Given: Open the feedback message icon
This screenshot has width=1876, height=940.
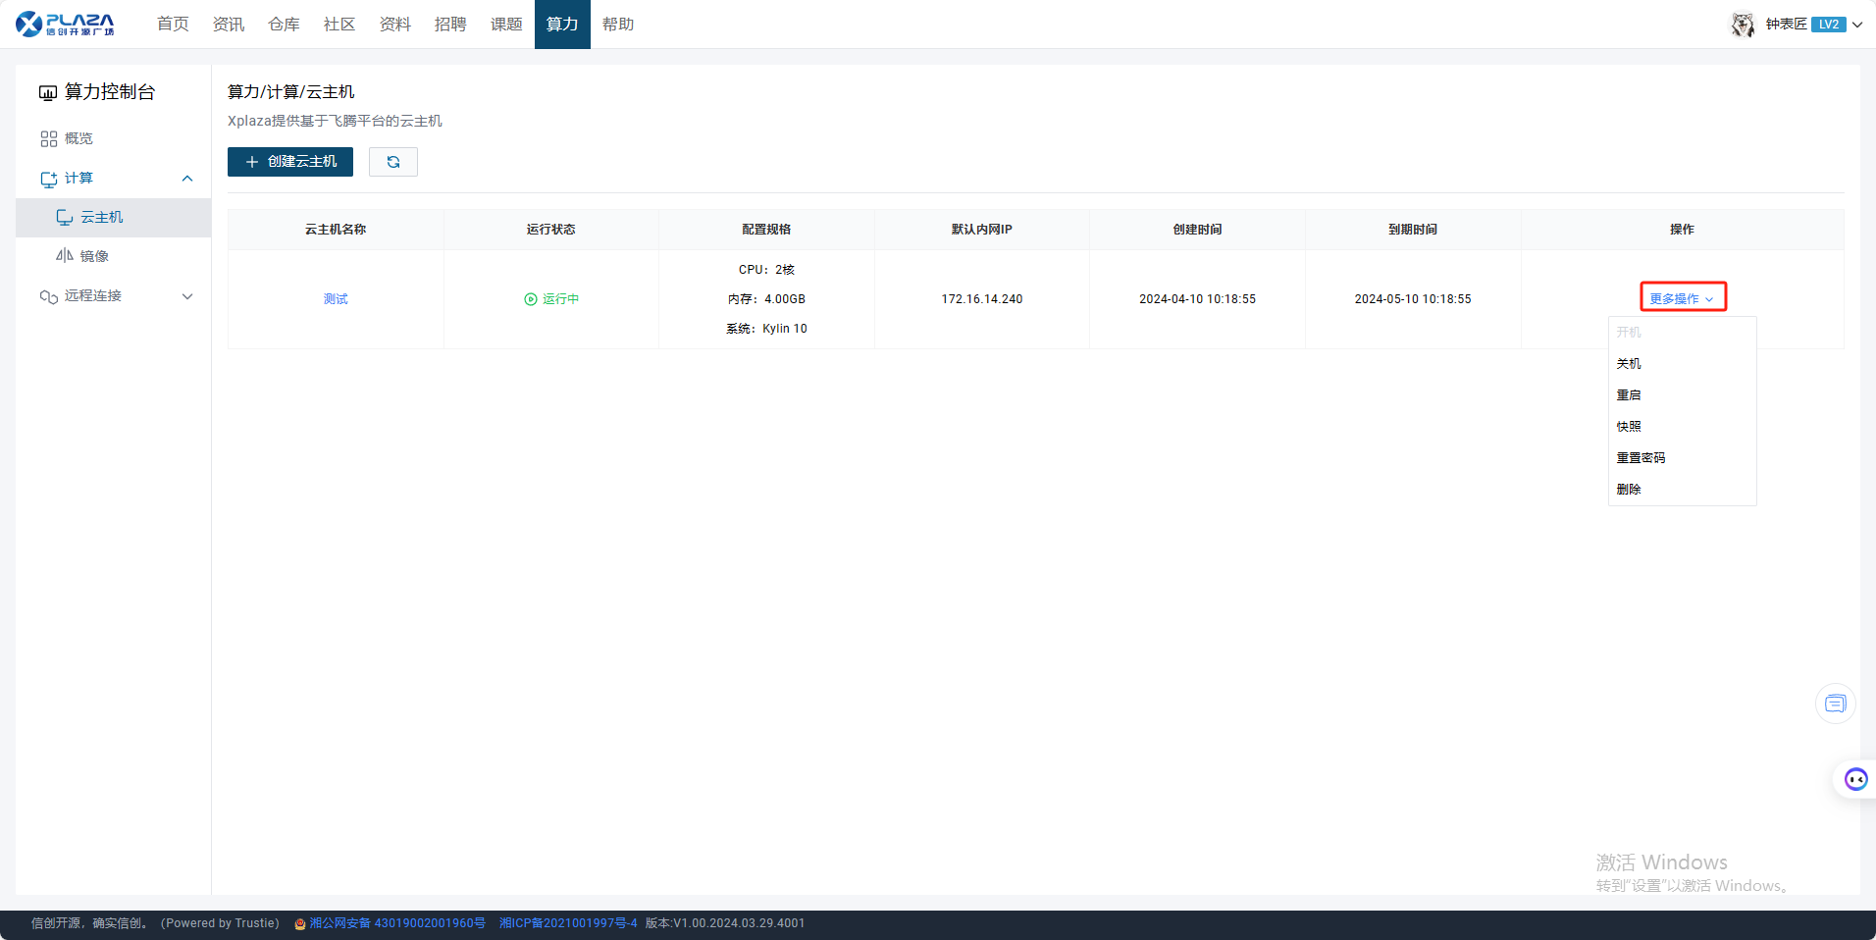Looking at the screenshot, I should [x=1835, y=704].
